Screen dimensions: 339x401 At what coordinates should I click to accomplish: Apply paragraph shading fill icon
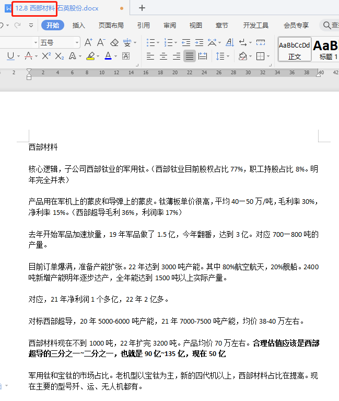pos(243,56)
